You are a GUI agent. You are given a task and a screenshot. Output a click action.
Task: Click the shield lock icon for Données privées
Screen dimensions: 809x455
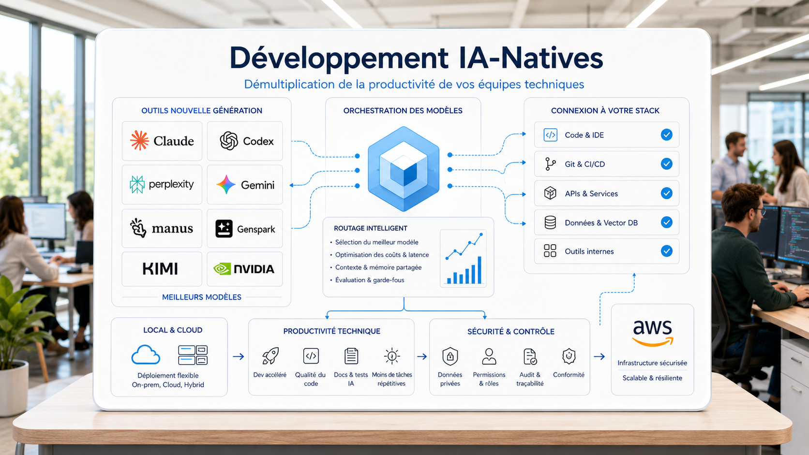coord(450,356)
